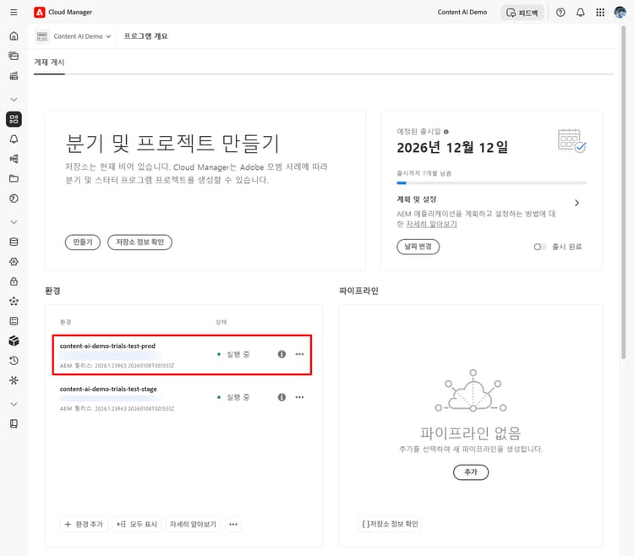Open the programs card icon in sidebar
This screenshot has height=556, width=634.
14,56
